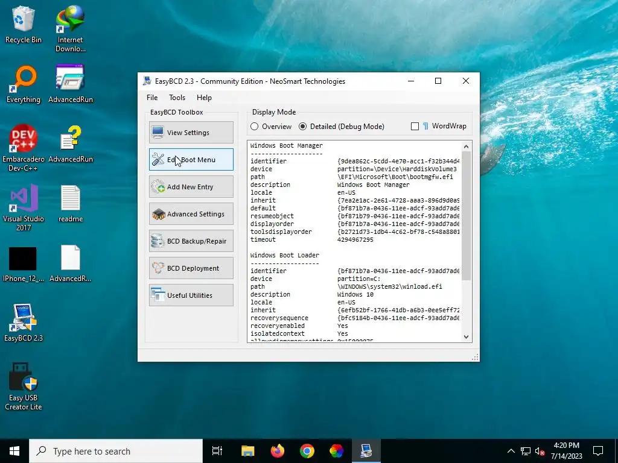The width and height of the screenshot is (618, 463).
Task: Click scroll-up arrow in BCD output pane
Action: click(x=467, y=146)
